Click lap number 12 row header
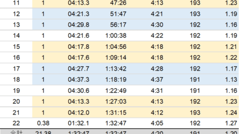Viewport: 239px width, 134px height. point(16,14)
